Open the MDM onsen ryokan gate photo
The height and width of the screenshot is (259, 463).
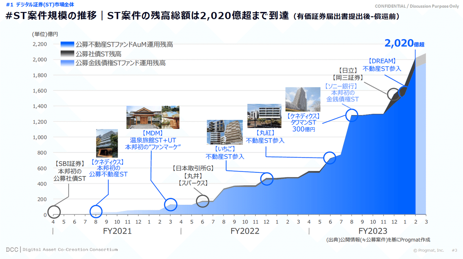[x=143, y=118]
